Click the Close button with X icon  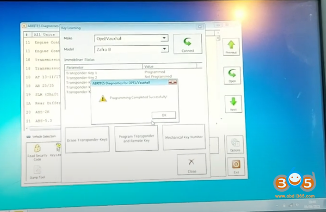pyautogui.click(x=192, y=165)
